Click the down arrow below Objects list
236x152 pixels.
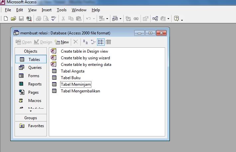click(x=31, y=111)
